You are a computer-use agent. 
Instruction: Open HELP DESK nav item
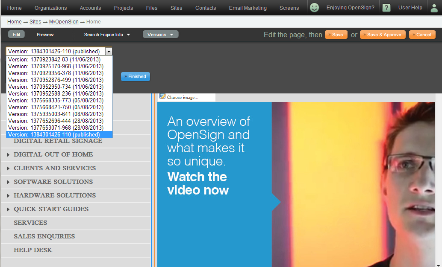32,250
